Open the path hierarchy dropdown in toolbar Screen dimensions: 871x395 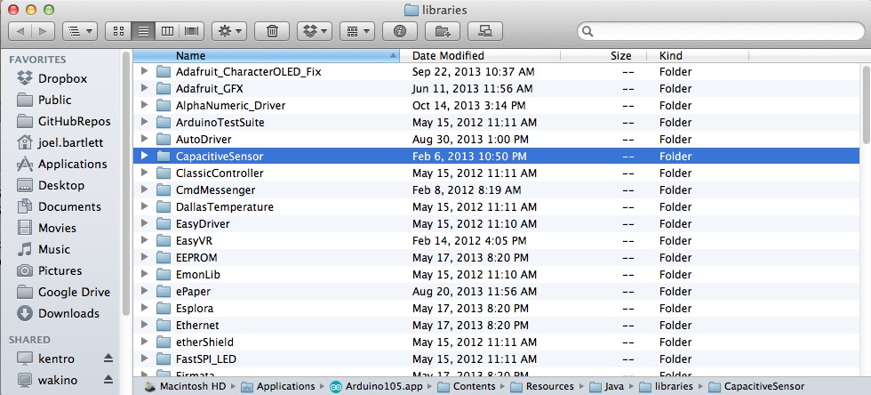click(x=80, y=31)
